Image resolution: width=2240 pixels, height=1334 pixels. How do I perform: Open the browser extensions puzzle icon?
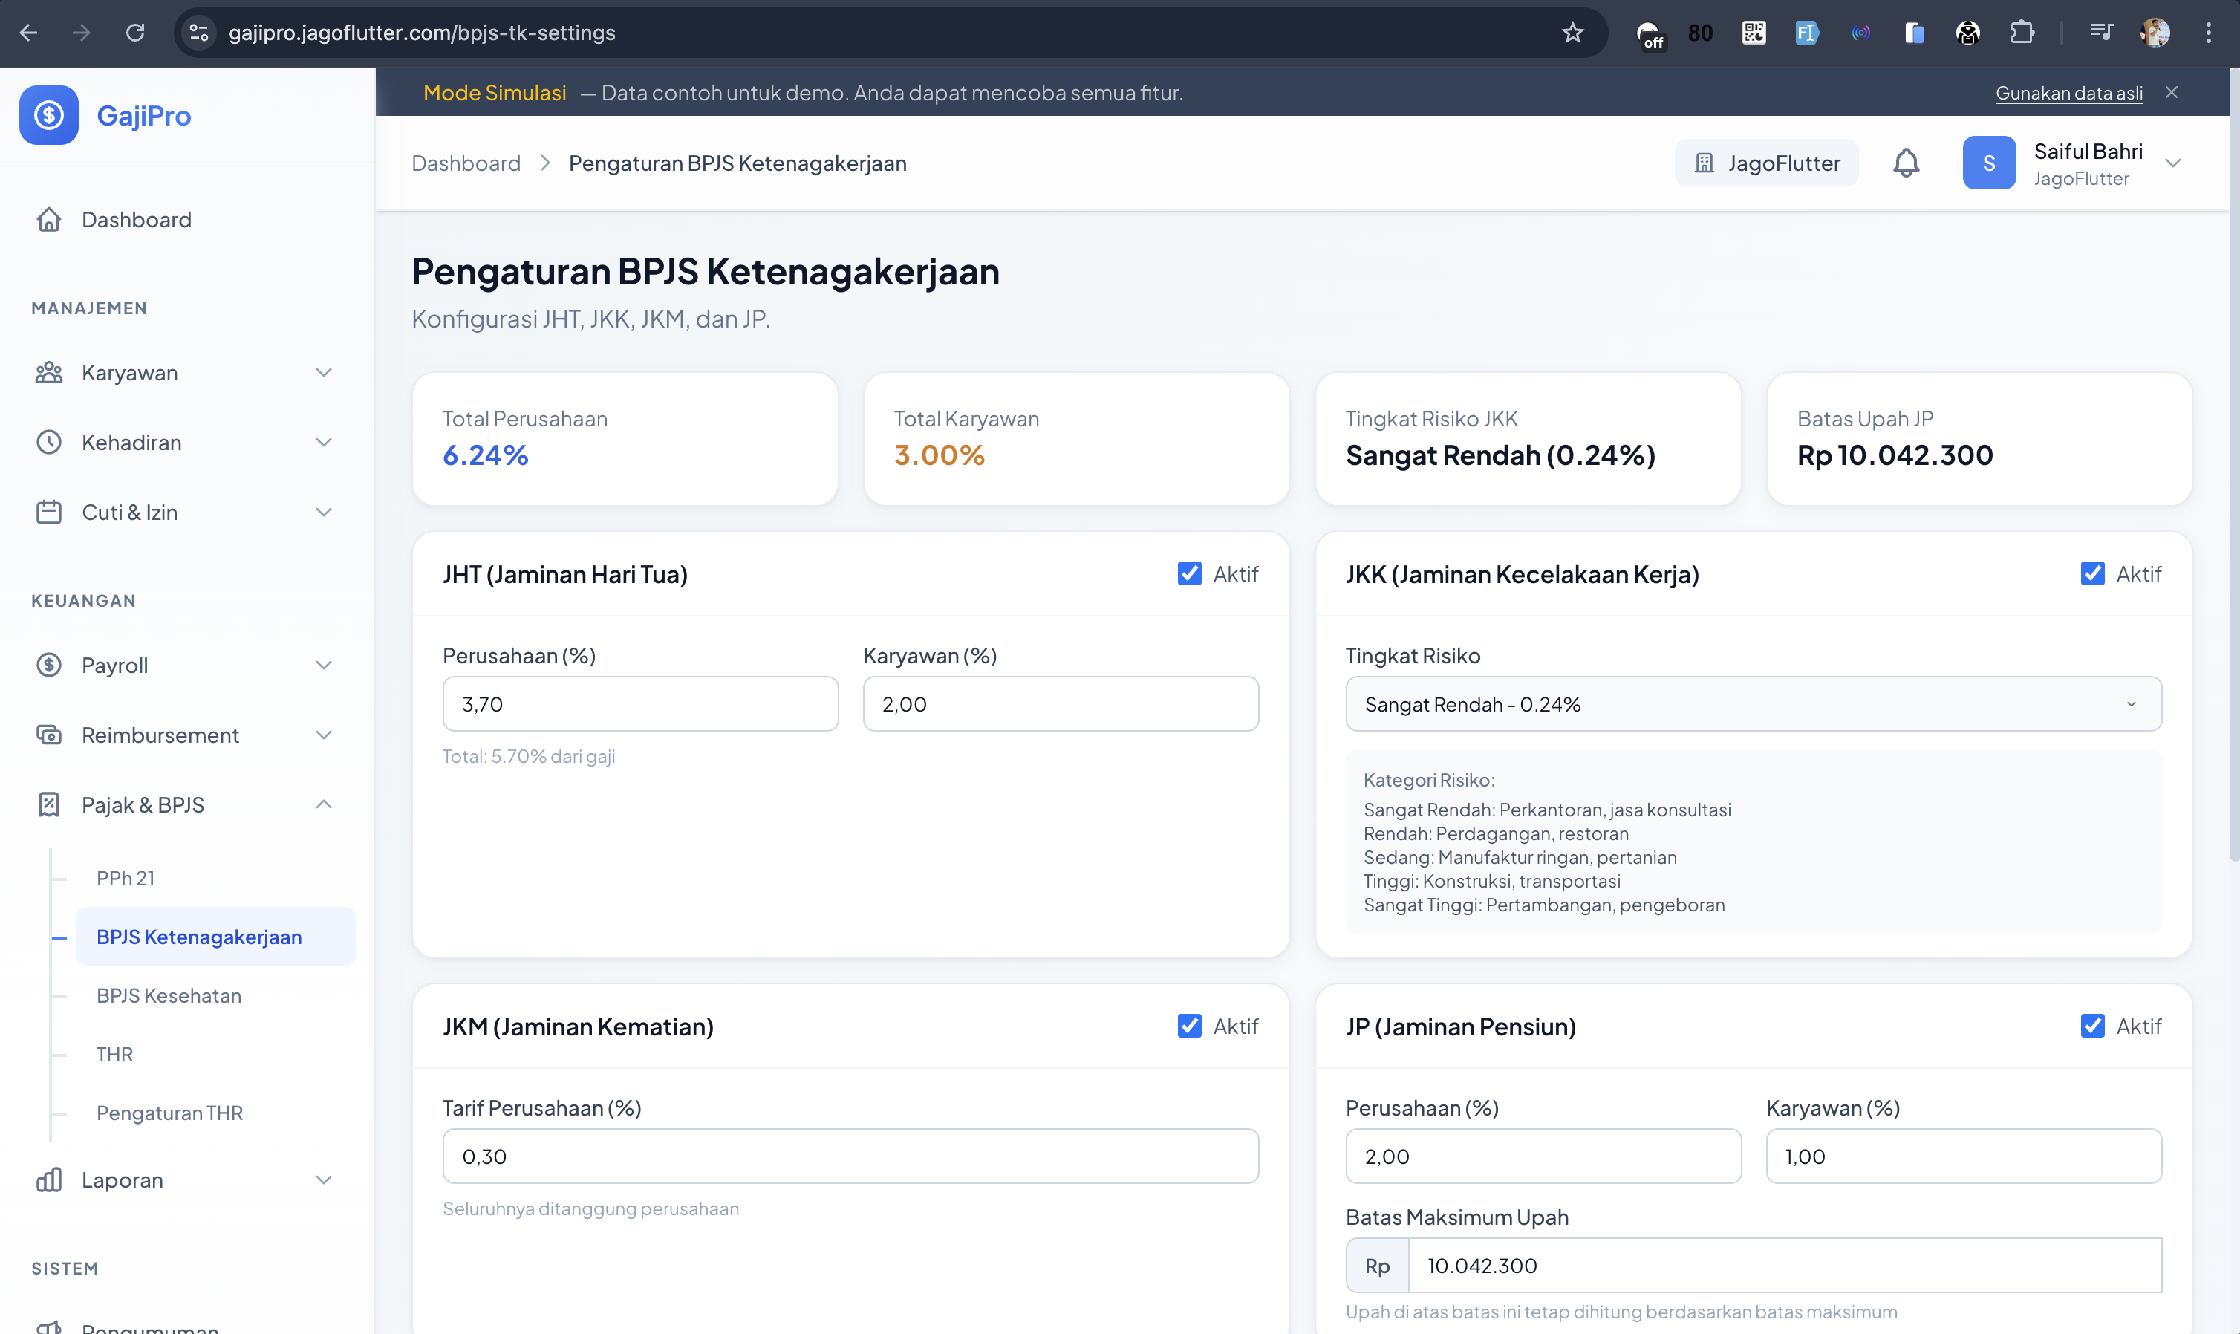[2022, 33]
